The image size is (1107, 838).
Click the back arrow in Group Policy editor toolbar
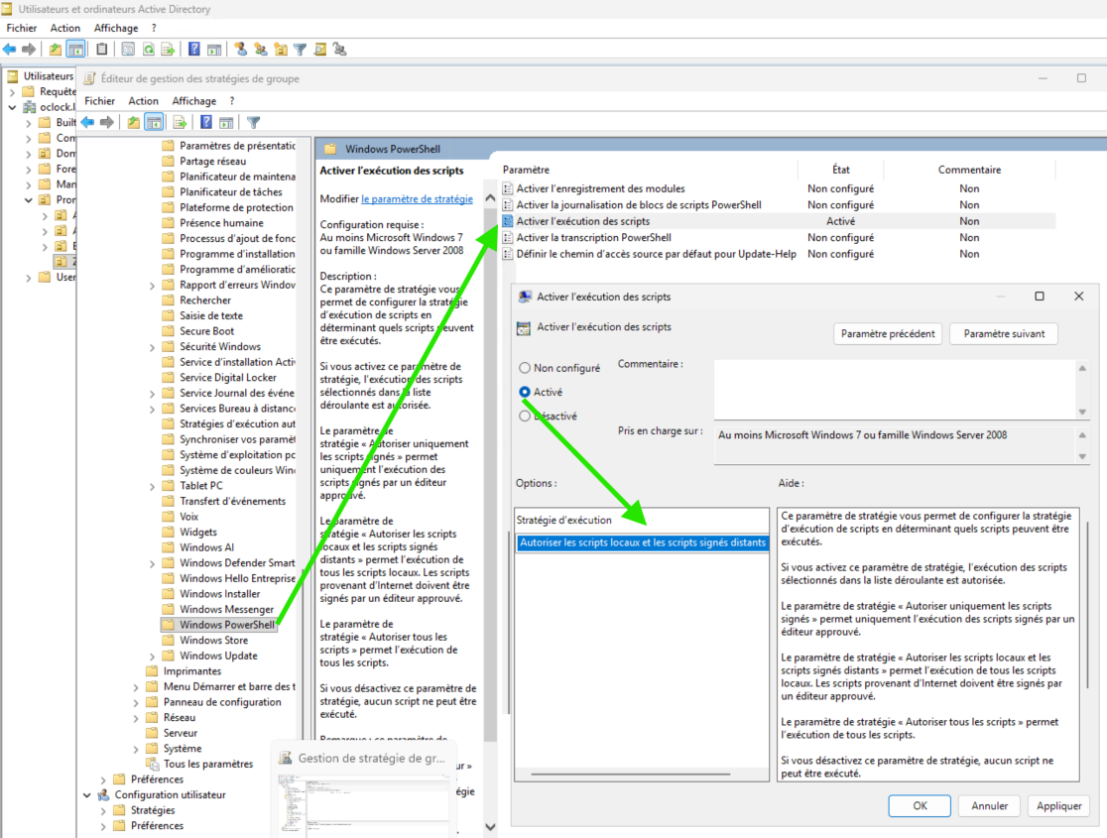[87, 123]
